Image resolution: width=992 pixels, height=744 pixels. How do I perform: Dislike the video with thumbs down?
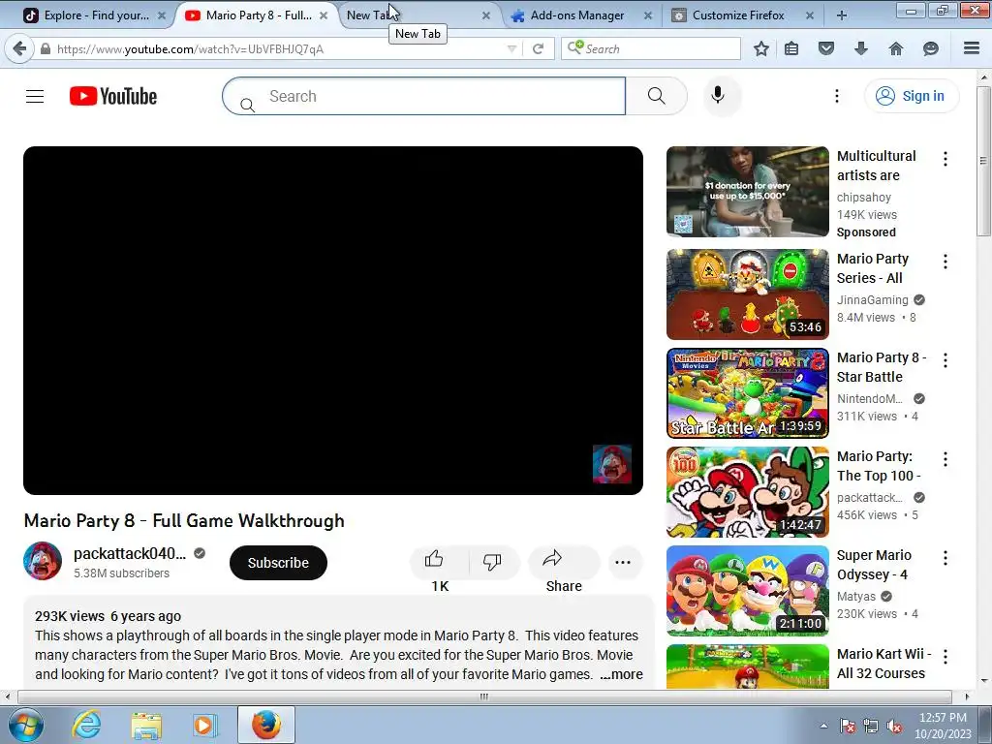(x=492, y=563)
